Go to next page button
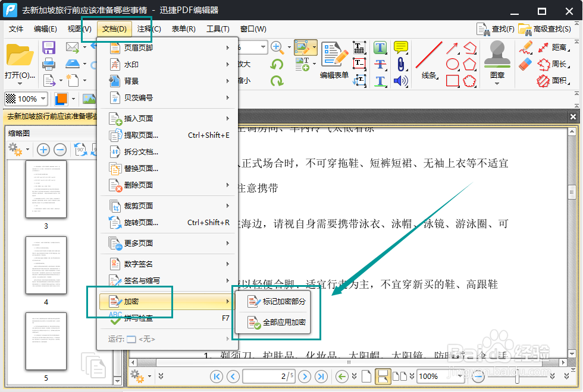Viewport: 583px width, 392px height. click(305, 377)
